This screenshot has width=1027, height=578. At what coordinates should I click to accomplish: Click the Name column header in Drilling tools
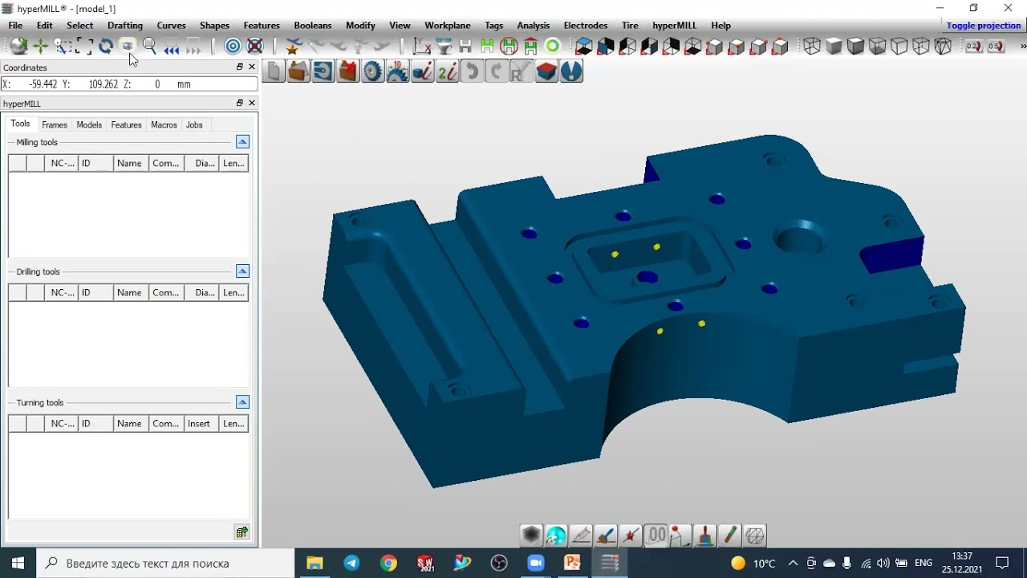(129, 292)
